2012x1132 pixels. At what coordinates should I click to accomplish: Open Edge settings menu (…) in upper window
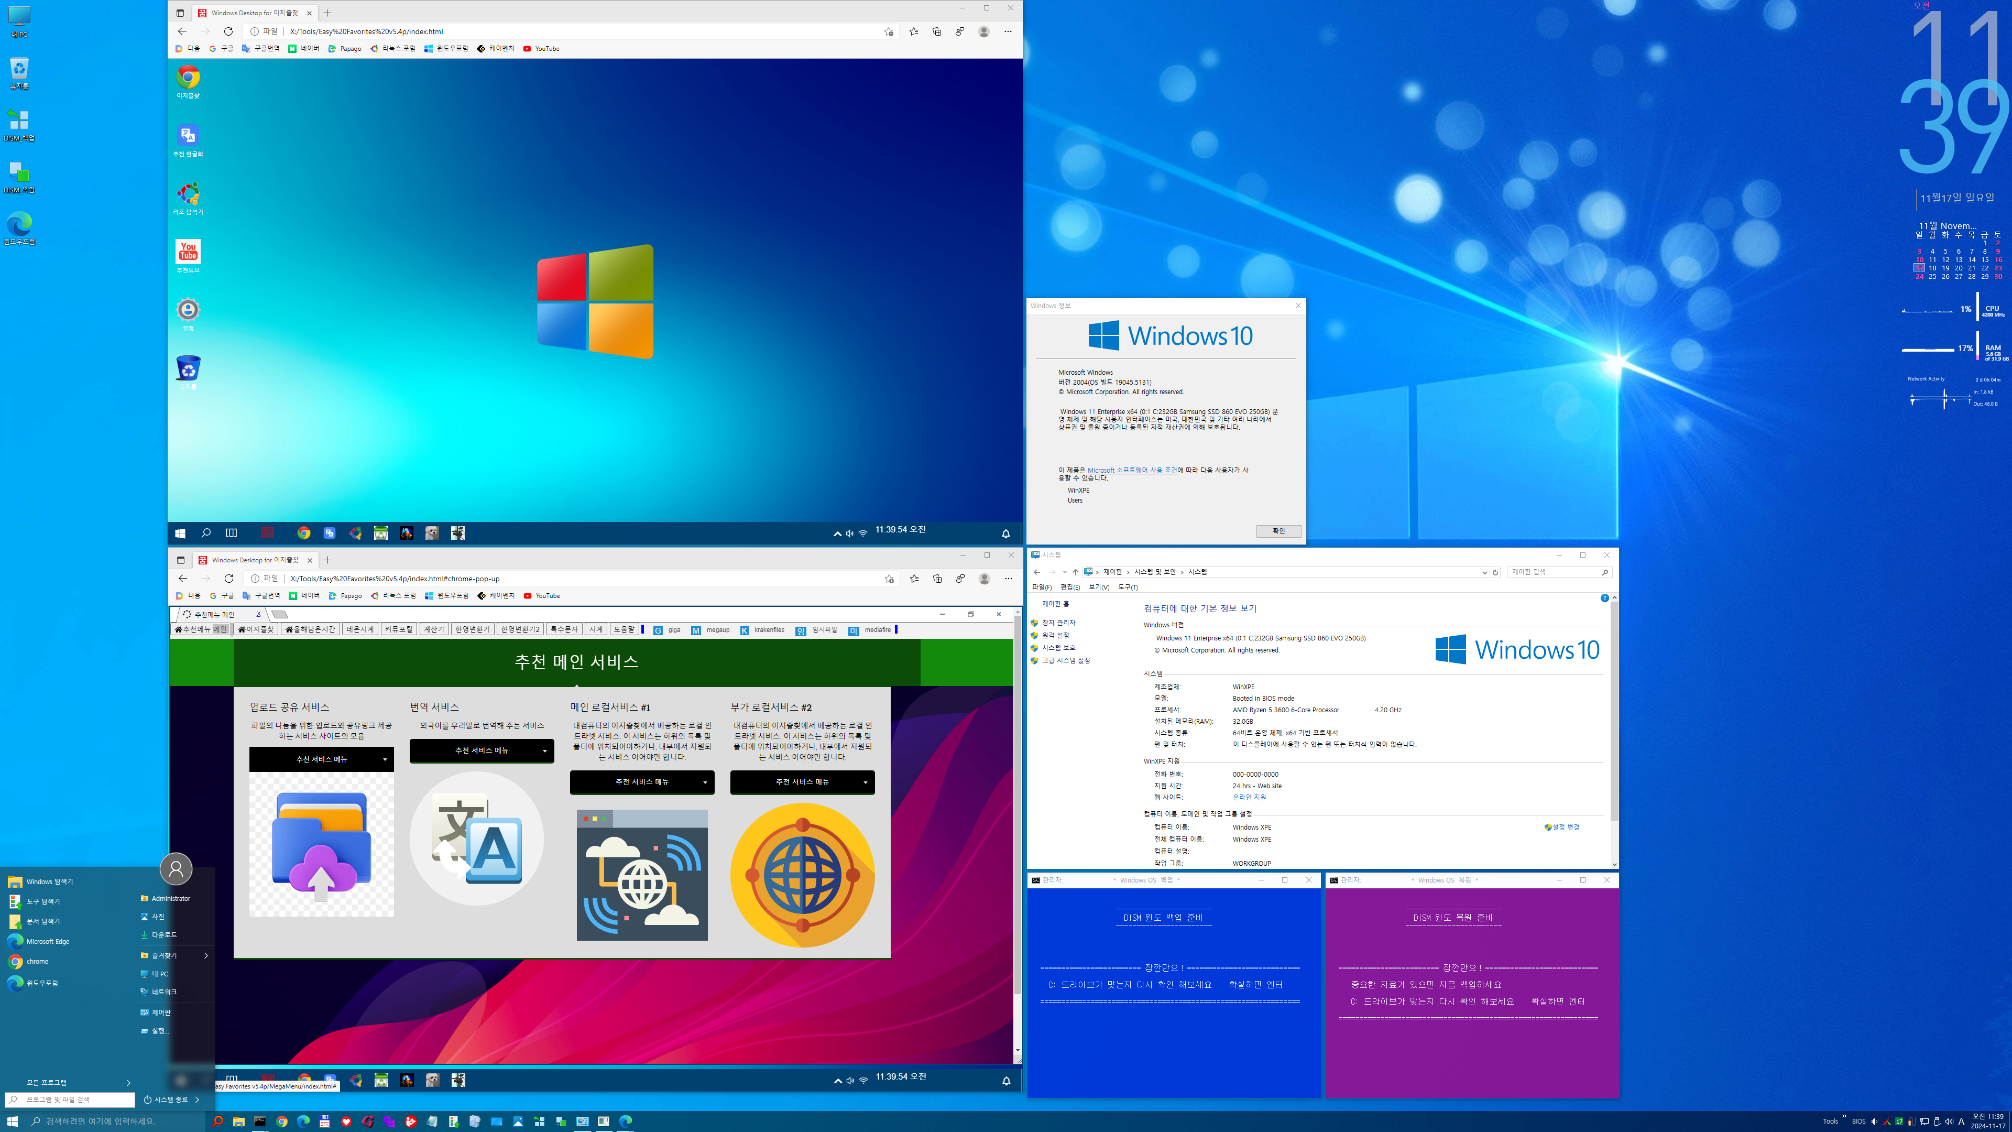(x=1008, y=31)
